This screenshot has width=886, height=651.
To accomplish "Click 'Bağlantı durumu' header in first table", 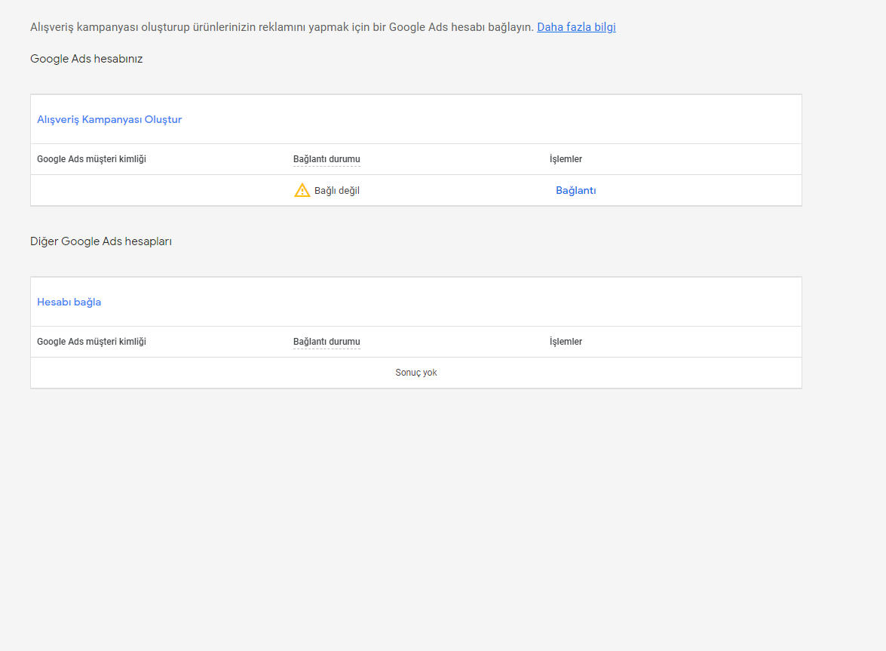I will [x=327, y=159].
